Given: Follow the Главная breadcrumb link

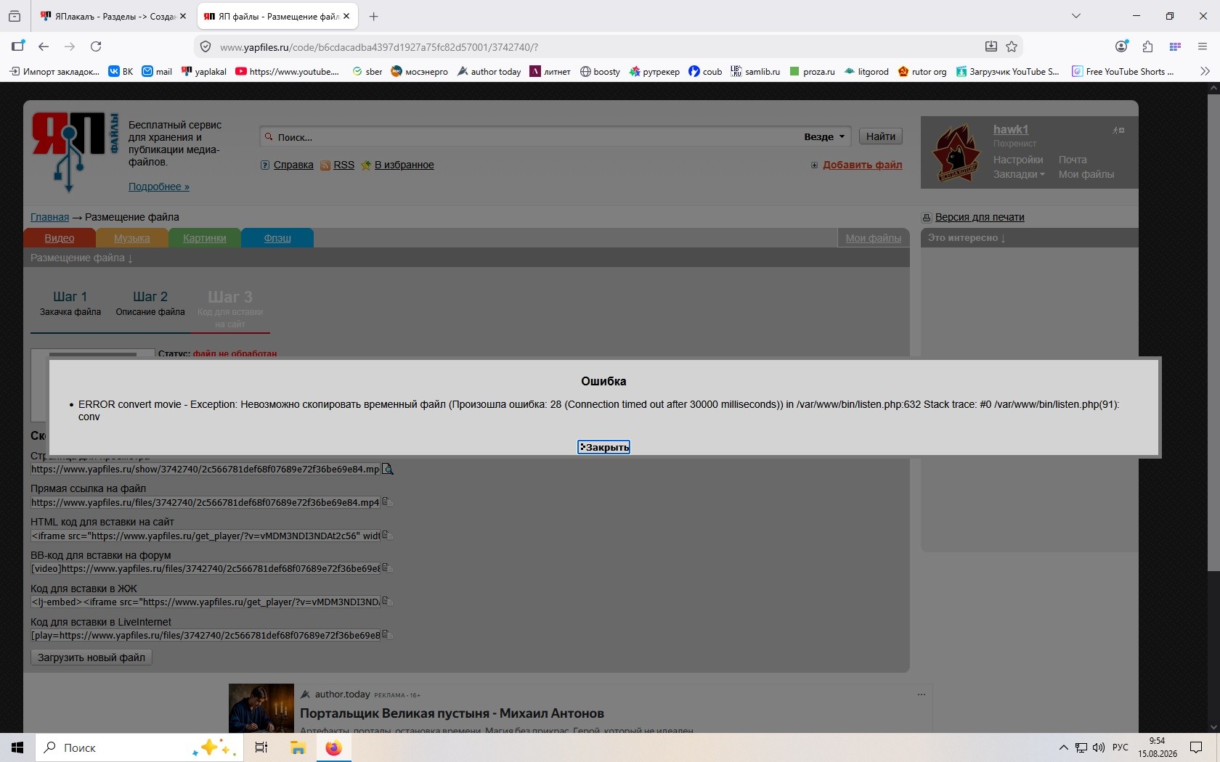Looking at the screenshot, I should [x=49, y=217].
